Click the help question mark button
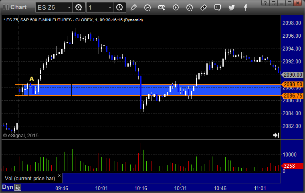Viewport: 305px width, 193px height. point(265,3)
